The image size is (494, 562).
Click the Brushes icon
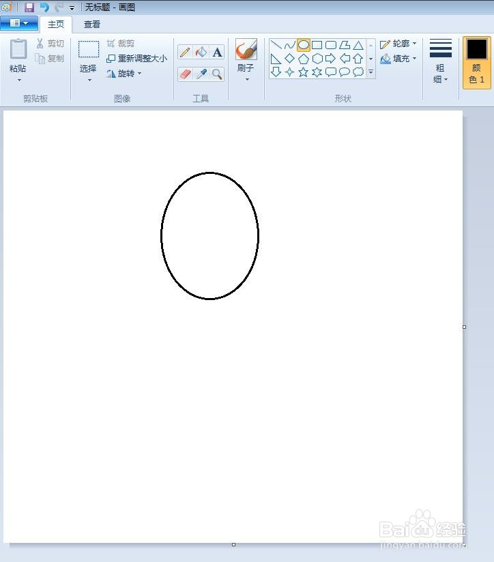pyautogui.click(x=246, y=49)
